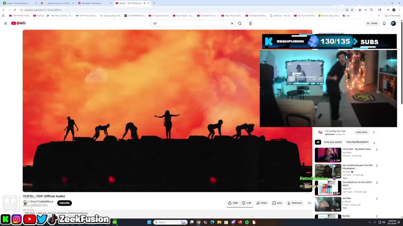Open a new browser tab
Viewport: 403px width, 226px height.
click(x=154, y=3)
